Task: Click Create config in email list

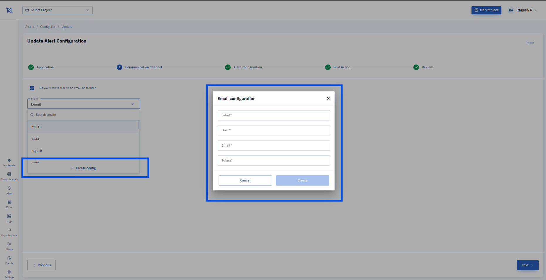Action: tap(83, 168)
